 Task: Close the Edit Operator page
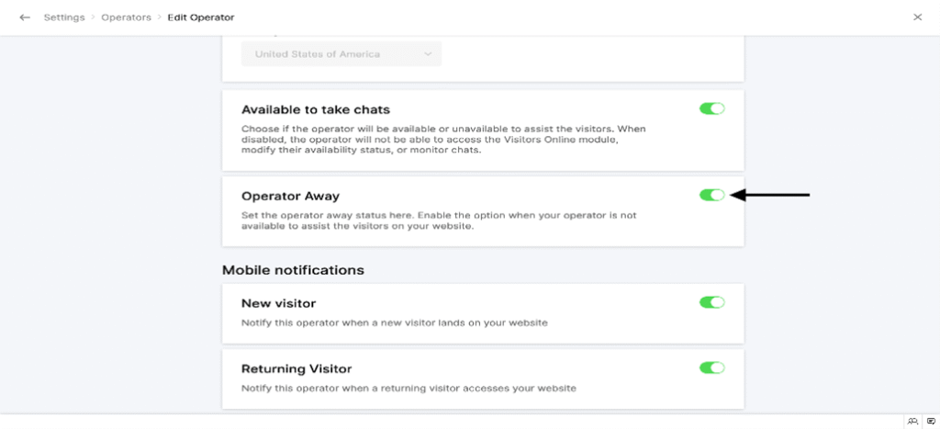917,17
